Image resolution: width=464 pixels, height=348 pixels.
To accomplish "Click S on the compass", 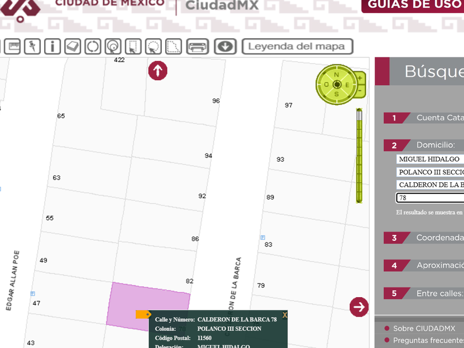I will coord(336,94).
